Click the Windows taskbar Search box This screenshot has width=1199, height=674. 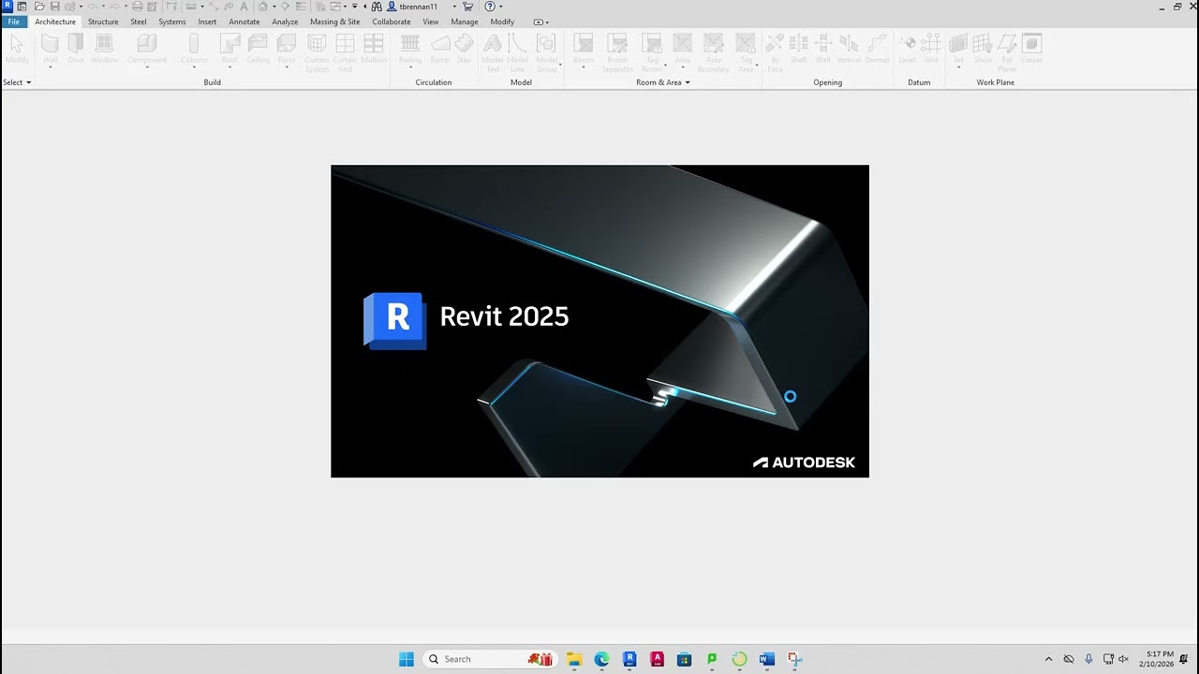[492, 659]
